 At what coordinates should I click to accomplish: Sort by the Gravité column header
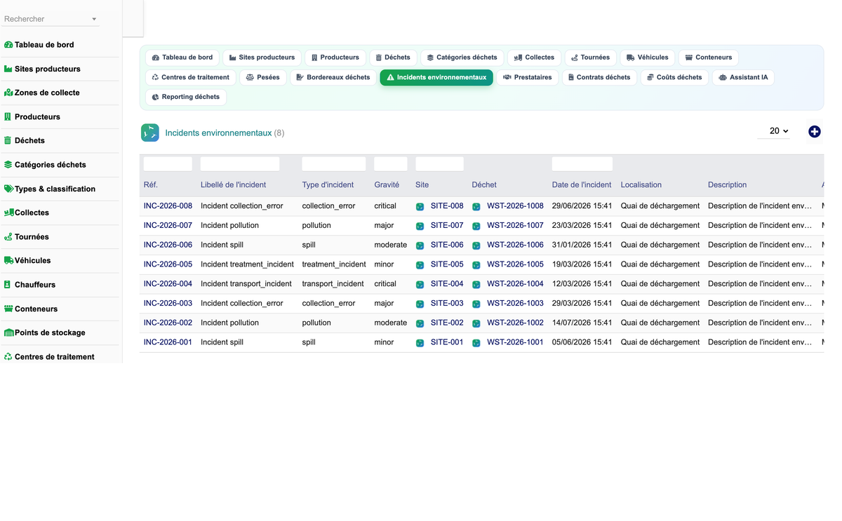387,185
